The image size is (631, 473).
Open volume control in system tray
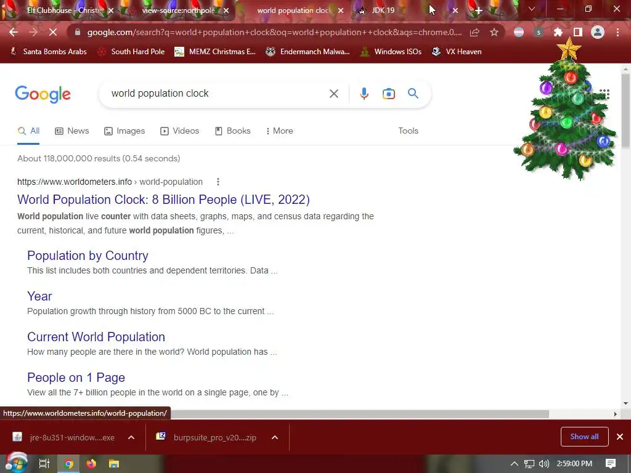(543, 464)
